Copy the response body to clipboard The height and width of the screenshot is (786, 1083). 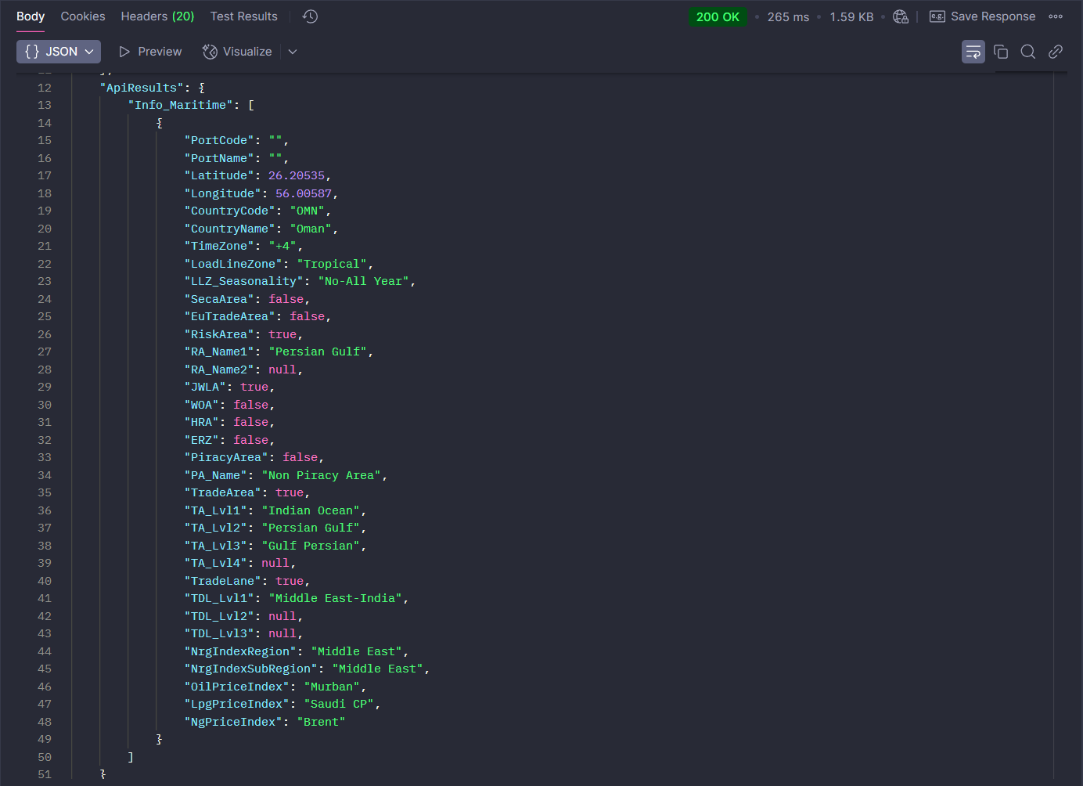point(1001,52)
